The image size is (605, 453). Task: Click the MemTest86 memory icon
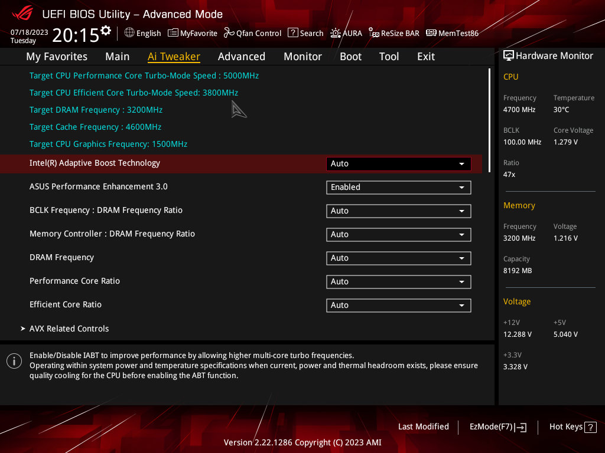tap(431, 33)
